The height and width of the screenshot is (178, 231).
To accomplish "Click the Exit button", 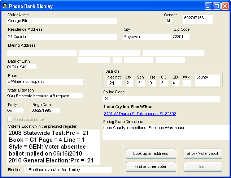I will [203, 166].
